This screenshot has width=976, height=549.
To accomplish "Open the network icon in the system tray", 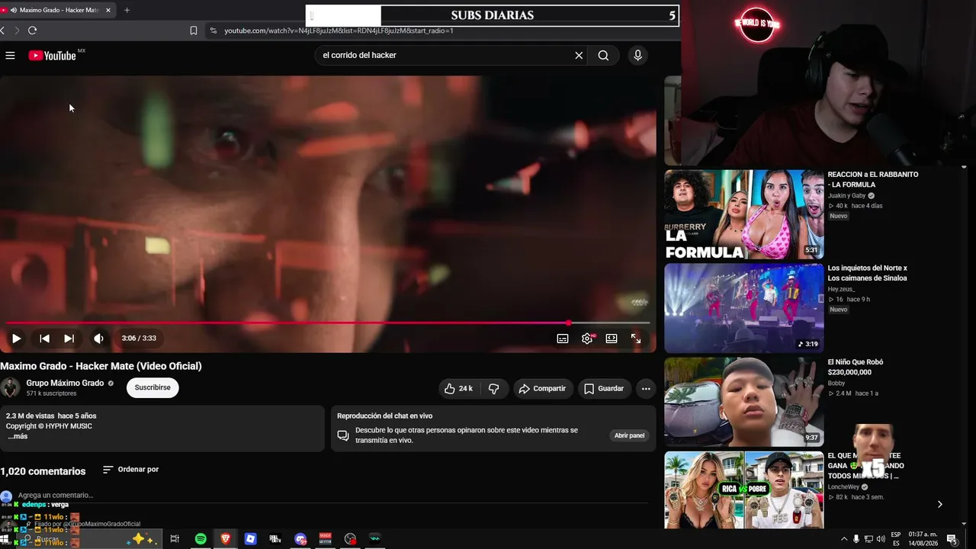I will [868, 539].
